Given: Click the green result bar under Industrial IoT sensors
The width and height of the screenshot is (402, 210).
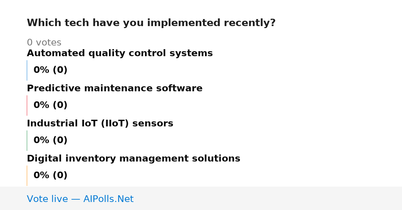Looking at the screenshot, I should pyautogui.click(x=27, y=140).
